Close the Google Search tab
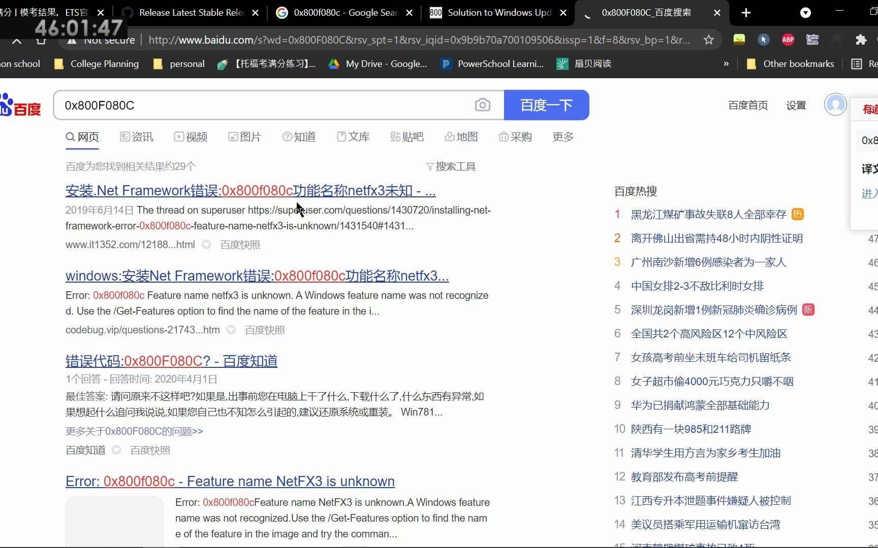The image size is (878, 548). 410,13
